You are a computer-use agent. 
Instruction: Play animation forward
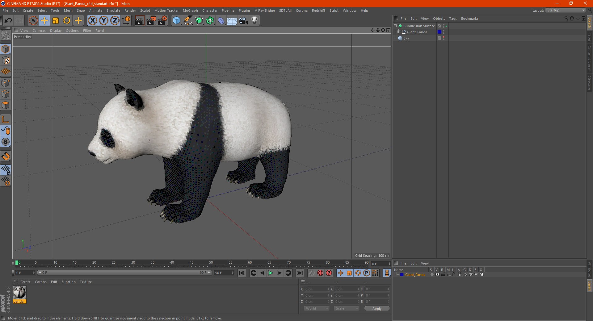coord(271,273)
